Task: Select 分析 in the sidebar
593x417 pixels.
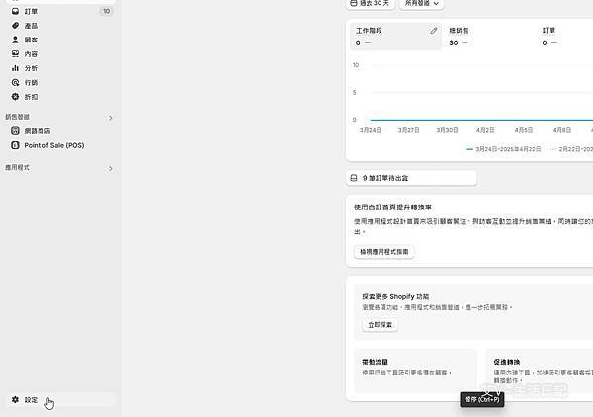Action: pos(60,68)
